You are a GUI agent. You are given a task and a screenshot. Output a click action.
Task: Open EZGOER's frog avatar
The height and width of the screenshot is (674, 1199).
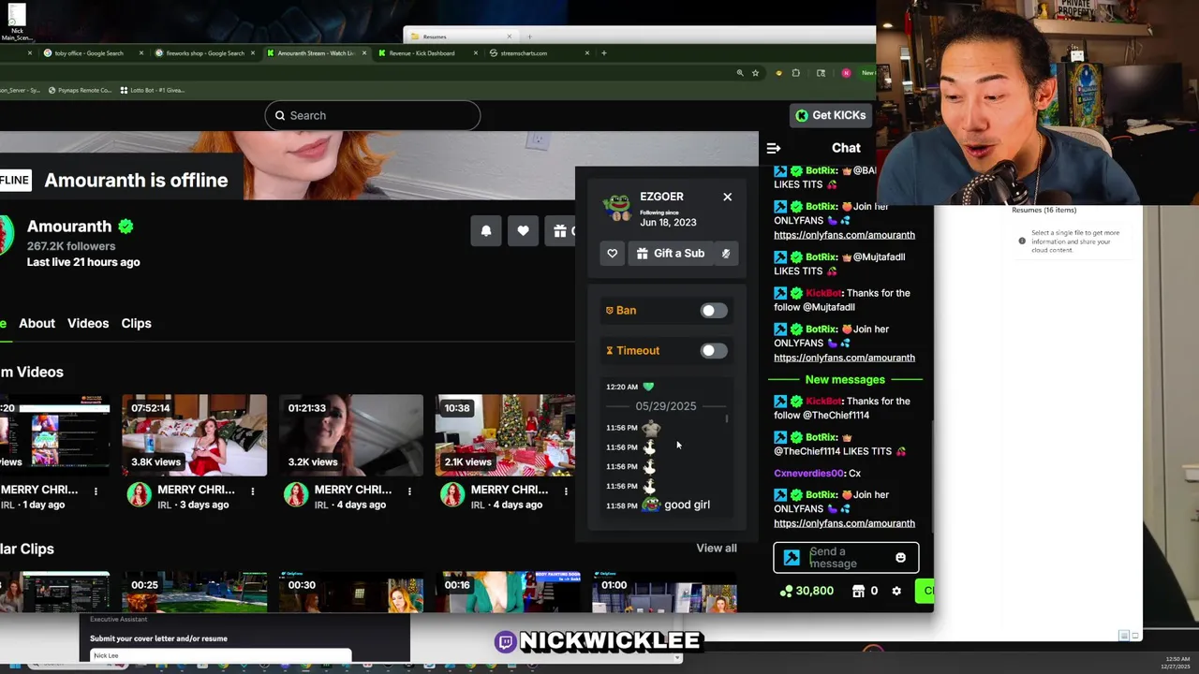[616, 208]
